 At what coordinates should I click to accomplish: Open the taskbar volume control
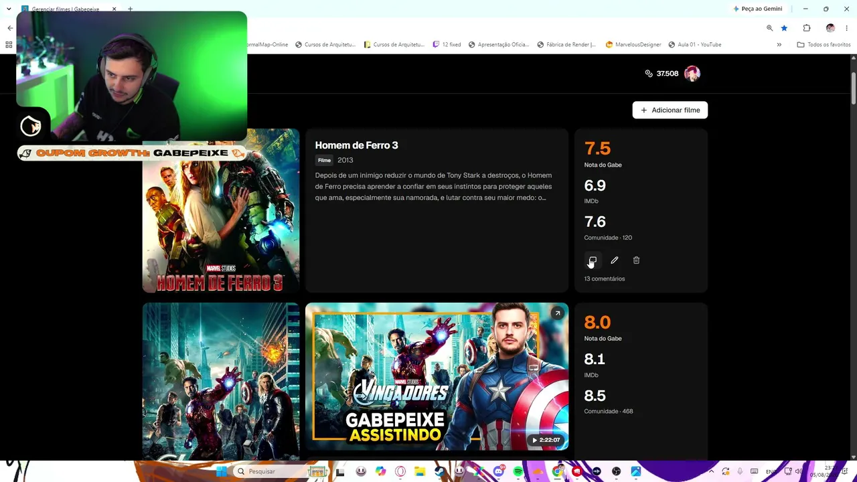pyautogui.click(x=798, y=471)
